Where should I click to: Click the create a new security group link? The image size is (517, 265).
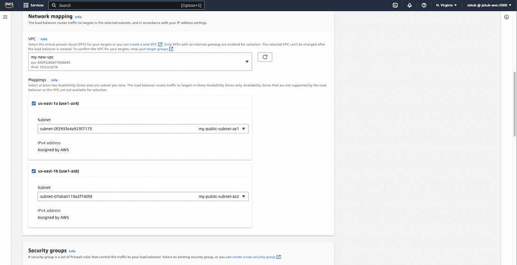click(254, 257)
